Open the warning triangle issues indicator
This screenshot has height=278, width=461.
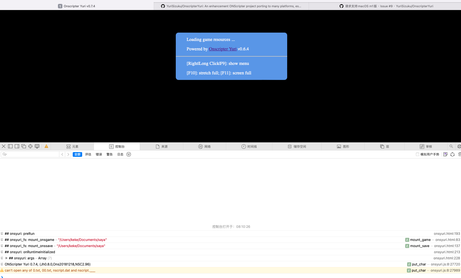click(46, 146)
